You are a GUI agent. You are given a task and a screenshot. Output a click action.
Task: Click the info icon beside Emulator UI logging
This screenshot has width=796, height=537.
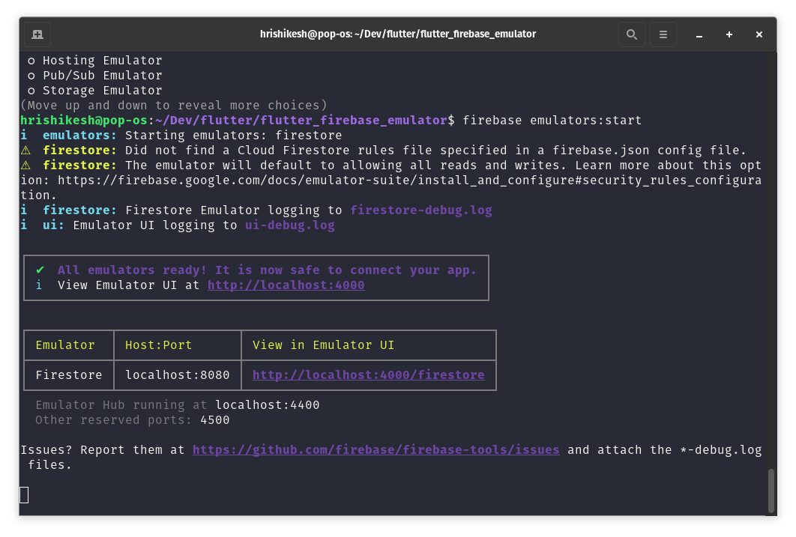(22, 225)
